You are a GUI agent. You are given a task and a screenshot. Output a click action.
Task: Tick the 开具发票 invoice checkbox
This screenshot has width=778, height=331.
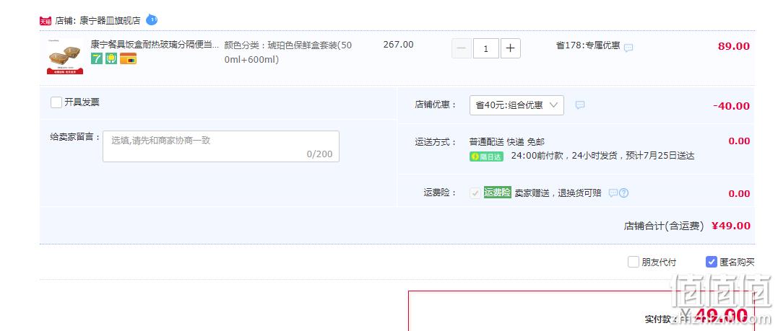[x=56, y=102]
